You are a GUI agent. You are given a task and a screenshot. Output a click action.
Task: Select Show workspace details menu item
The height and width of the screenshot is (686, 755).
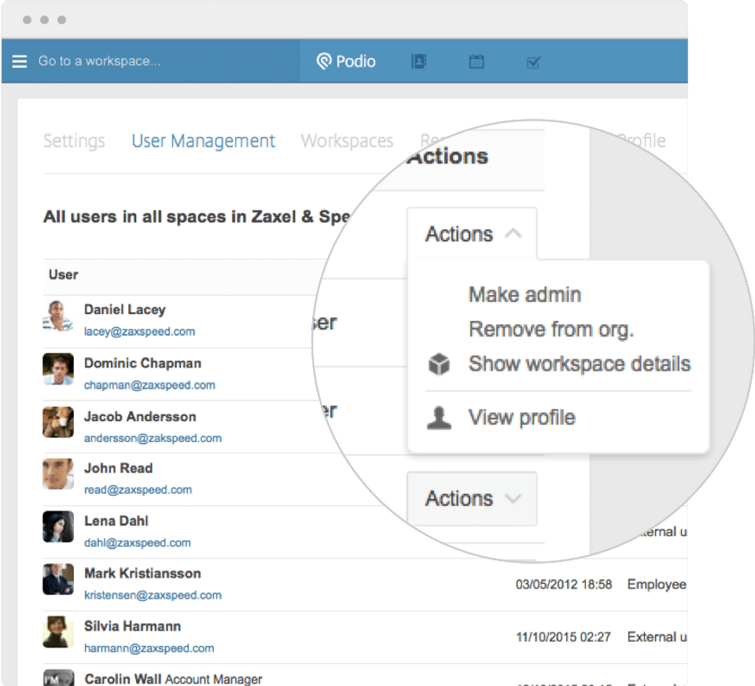coord(579,364)
